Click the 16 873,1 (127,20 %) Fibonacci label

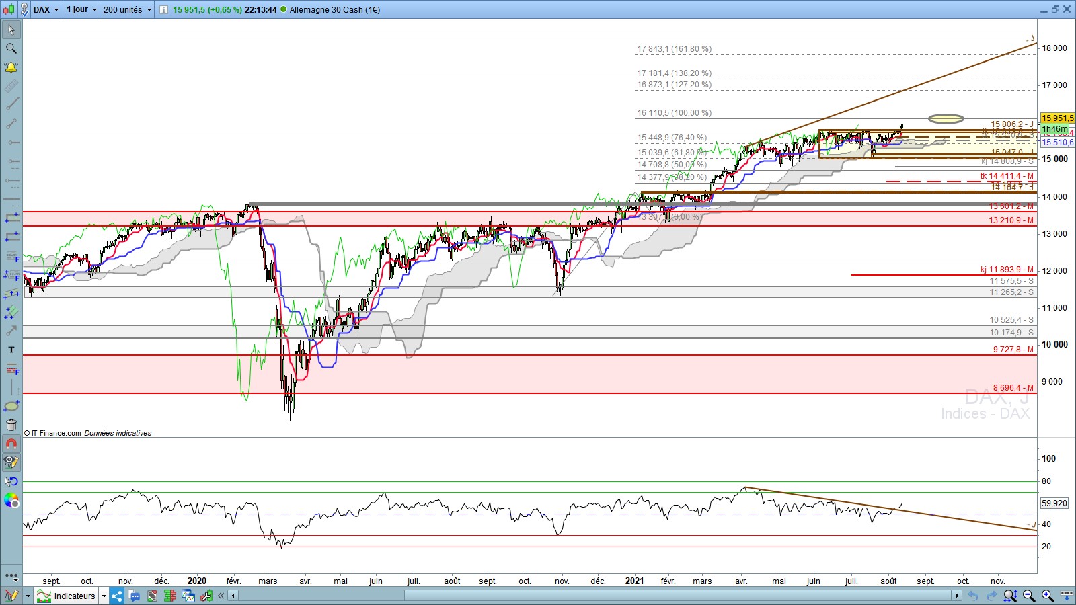(674, 85)
